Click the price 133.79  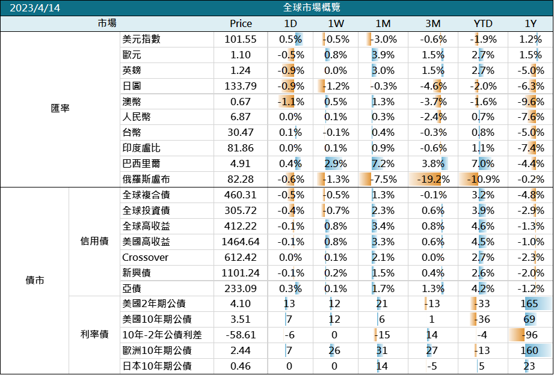(x=241, y=86)
